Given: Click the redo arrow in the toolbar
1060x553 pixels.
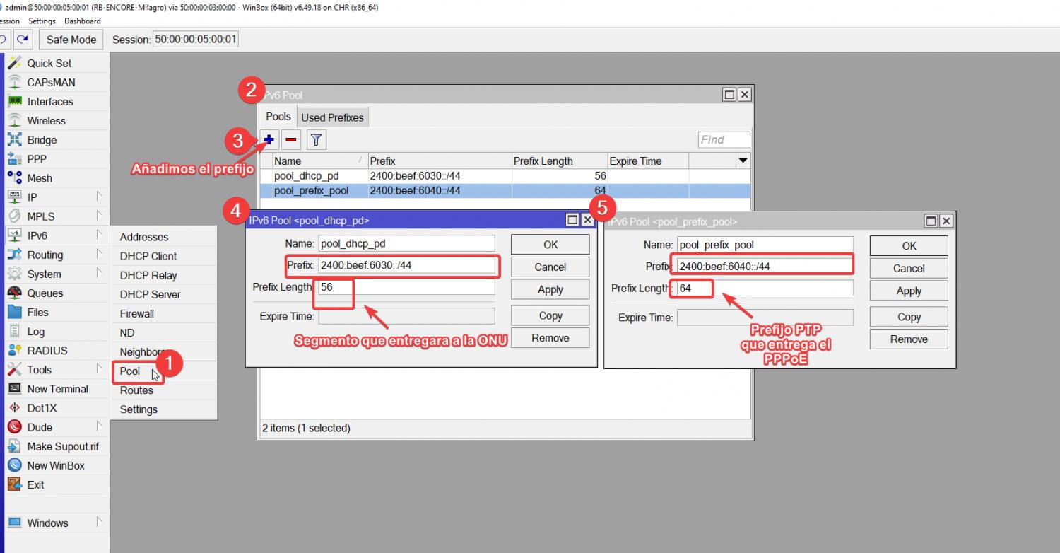Looking at the screenshot, I should point(23,40).
